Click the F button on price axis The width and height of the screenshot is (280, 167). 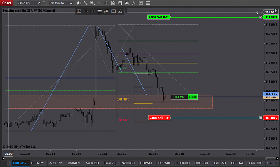pos(276,11)
